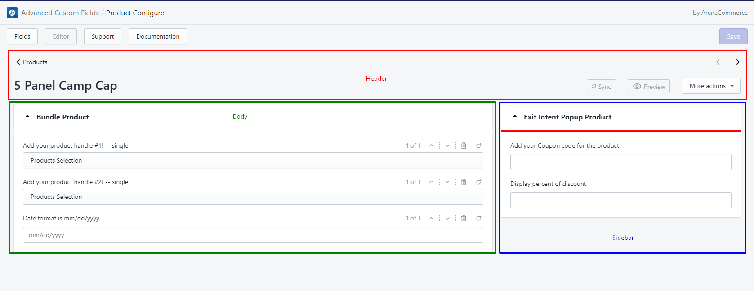Delete the product handle #1 entry
Viewport: 754px width, 291px height.
pos(464,145)
